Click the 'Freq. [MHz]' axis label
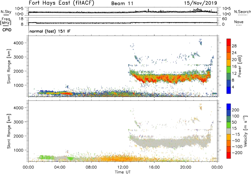This screenshot has width=251, height=174. pos(6,21)
